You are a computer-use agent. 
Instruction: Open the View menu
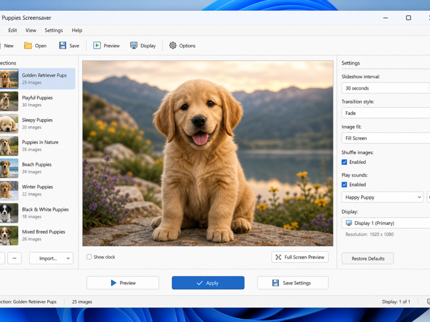(31, 31)
